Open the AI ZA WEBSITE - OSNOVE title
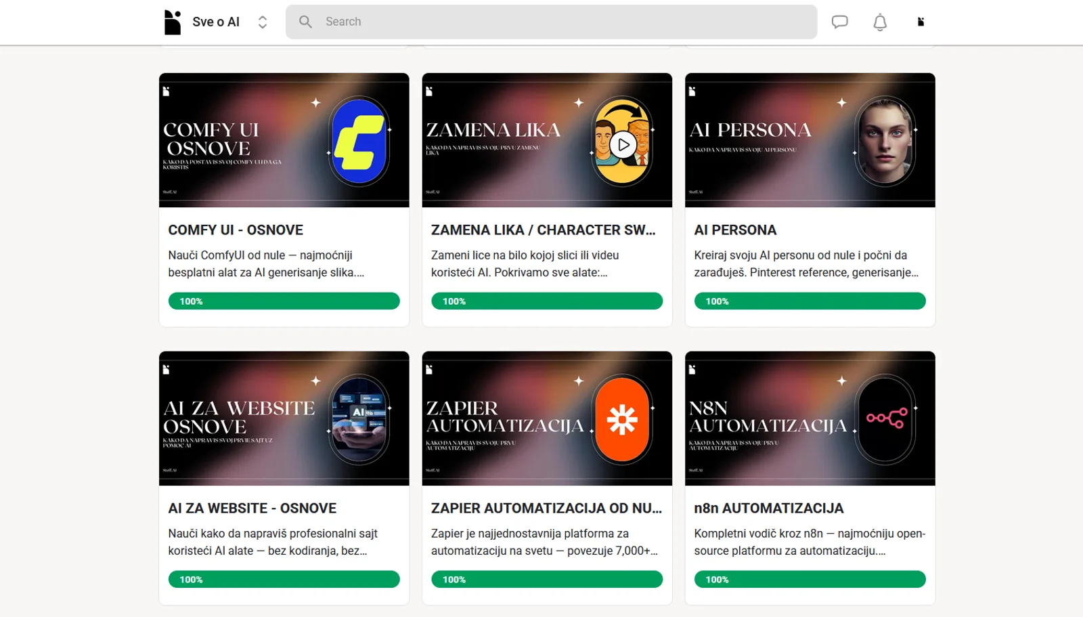The image size is (1083, 617). (x=252, y=509)
